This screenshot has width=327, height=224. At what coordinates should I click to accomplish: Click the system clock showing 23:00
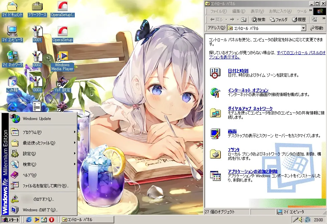318,220
